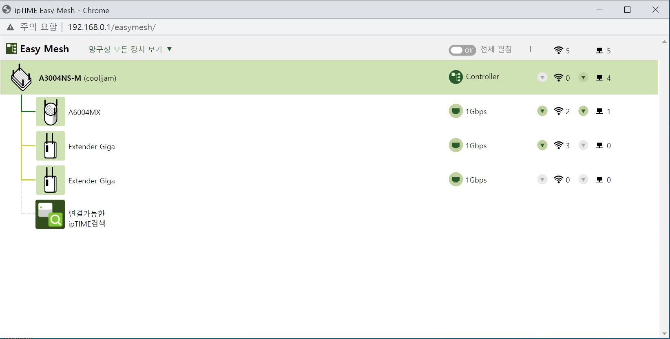Image resolution: width=670 pixels, height=339 pixels.
Task: Minimize the Chrome window
Action: pyautogui.click(x=599, y=9)
